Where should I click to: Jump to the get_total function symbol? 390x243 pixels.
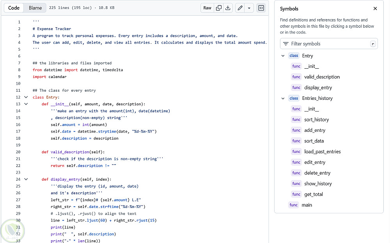[x=313, y=194]
